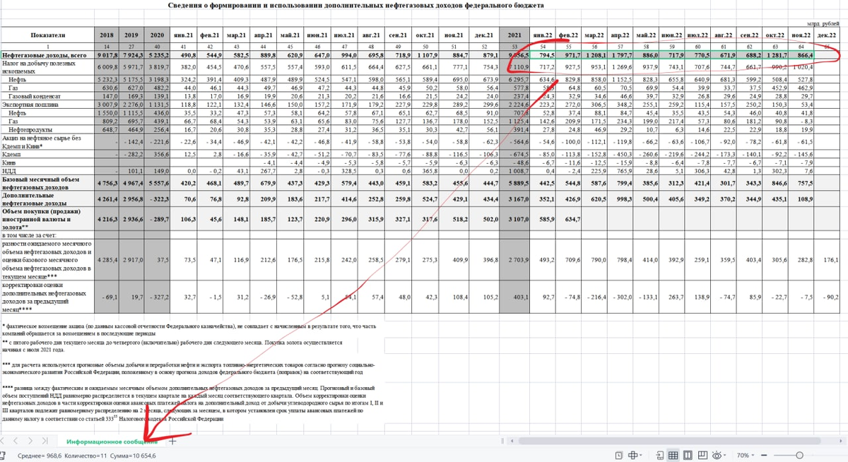Viewport: 848px width, 462px height.
Task: Open the Информационное сообщение sheet tab
Action: [112, 441]
